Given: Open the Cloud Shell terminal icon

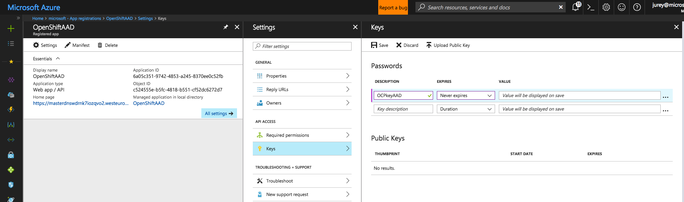Looking at the screenshot, I should coord(590,7).
